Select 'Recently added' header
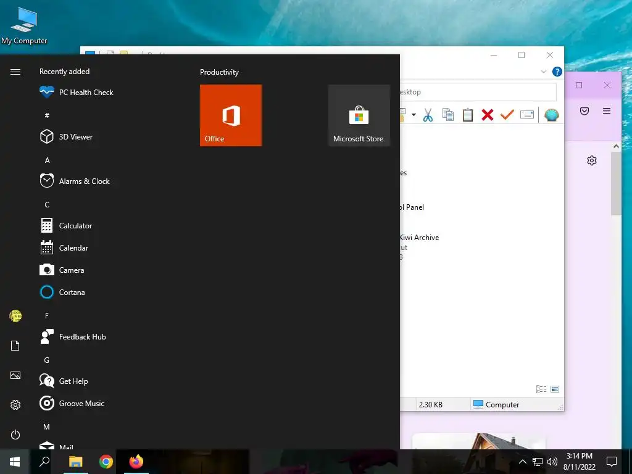Viewport: 632px width, 474px height. pyautogui.click(x=64, y=72)
